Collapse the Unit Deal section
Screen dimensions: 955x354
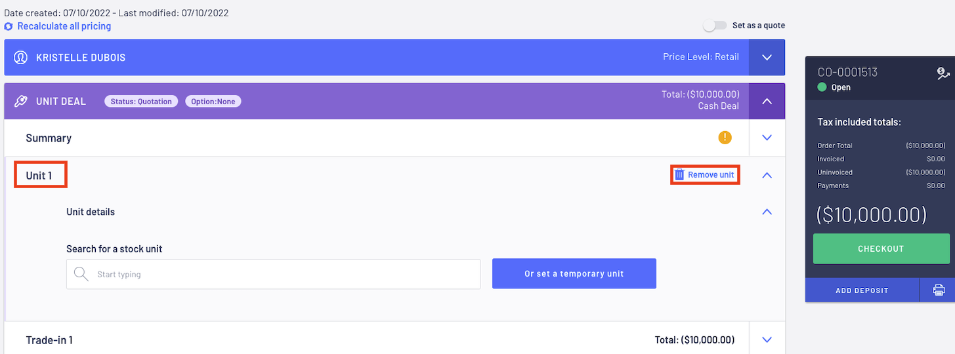[x=767, y=102]
